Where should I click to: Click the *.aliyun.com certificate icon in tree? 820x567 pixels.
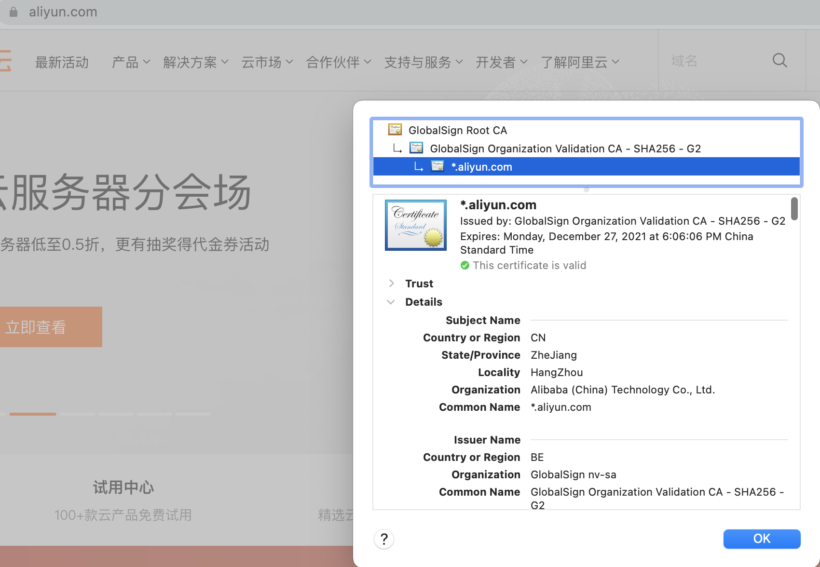pos(437,166)
